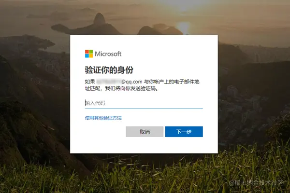The image size is (290, 193).
Task: Click the setting sun in the background
Action: coord(183,27)
